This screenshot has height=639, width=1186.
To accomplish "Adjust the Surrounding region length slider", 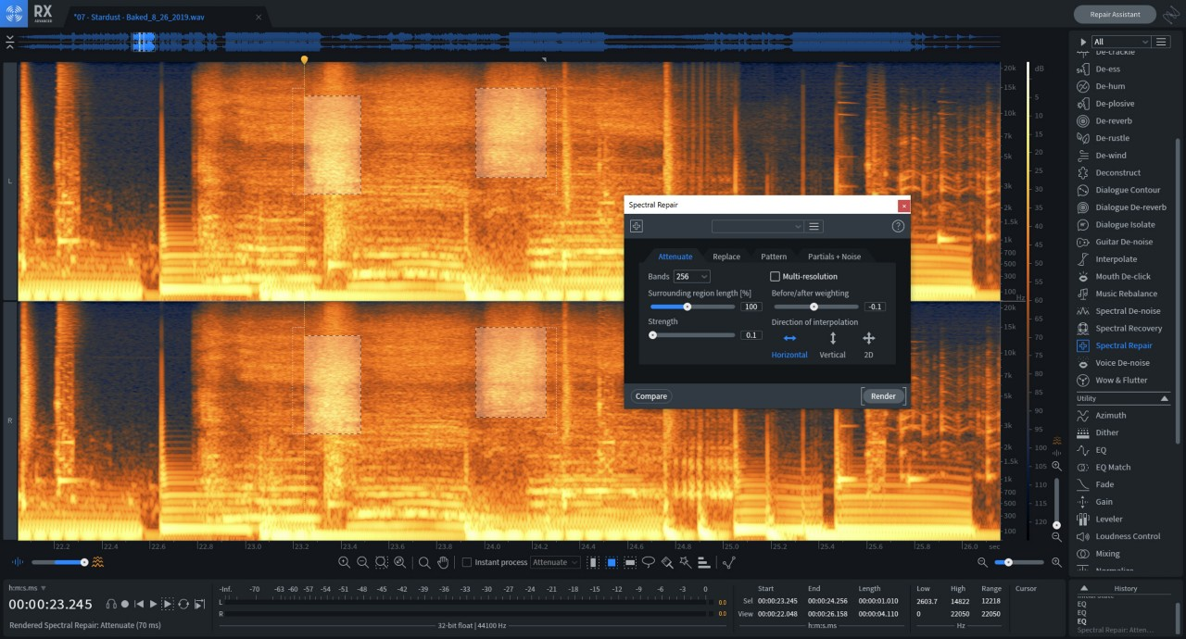I will click(x=692, y=307).
